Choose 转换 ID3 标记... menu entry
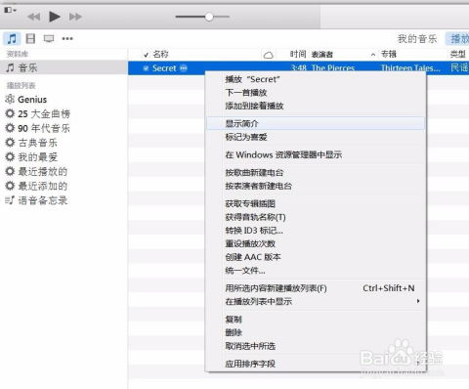This screenshot has width=469, height=389. [316, 231]
